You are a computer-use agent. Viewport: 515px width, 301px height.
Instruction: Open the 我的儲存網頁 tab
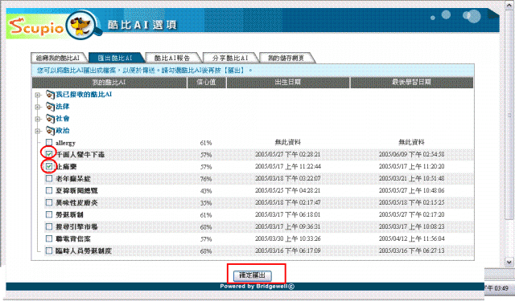pos(286,59)
